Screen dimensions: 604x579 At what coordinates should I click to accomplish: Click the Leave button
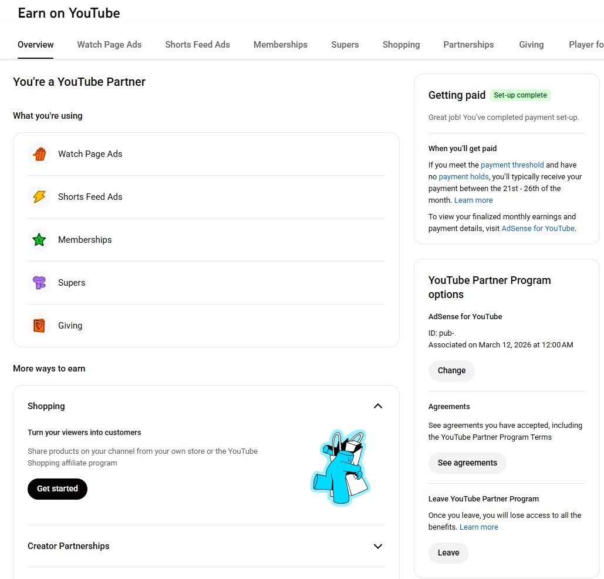coord(448,553)
